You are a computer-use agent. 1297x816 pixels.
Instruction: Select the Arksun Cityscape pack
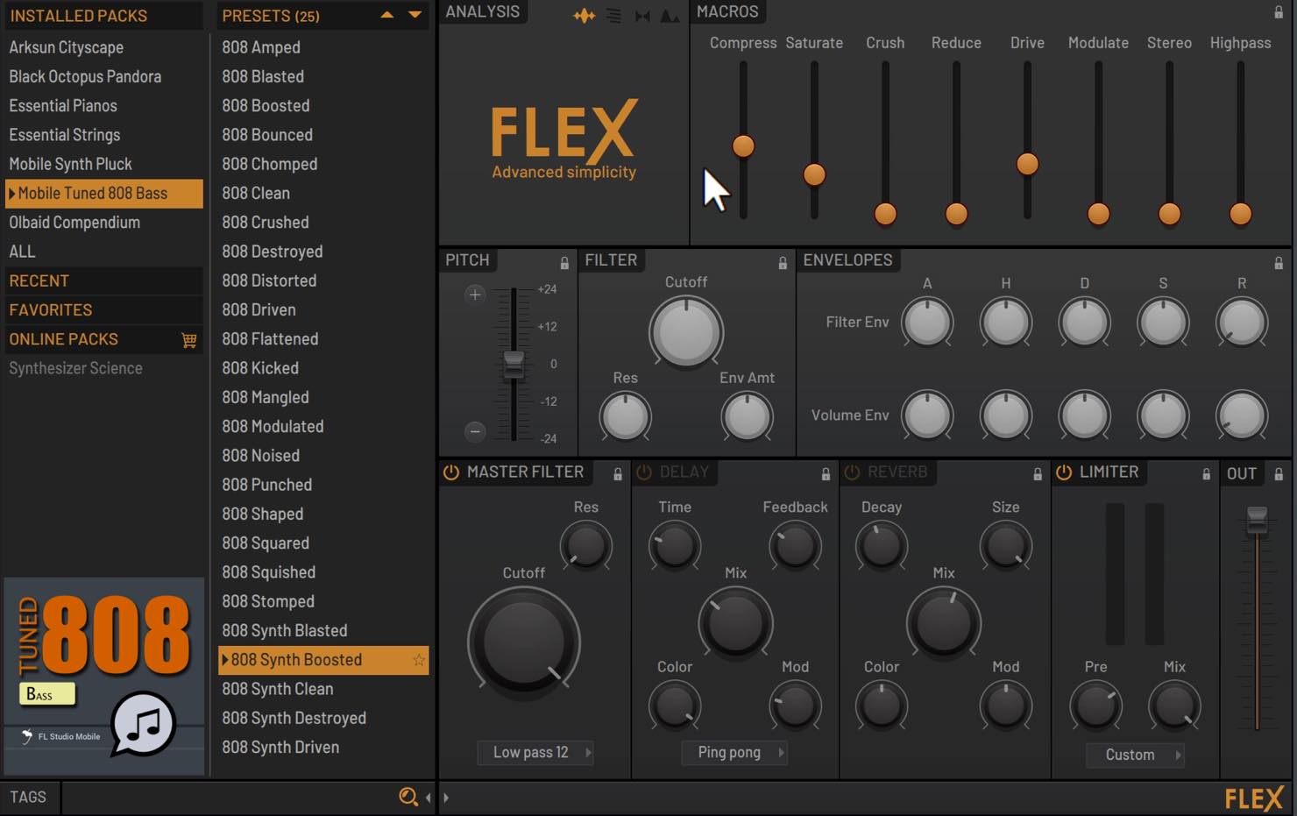pos(103,47)
